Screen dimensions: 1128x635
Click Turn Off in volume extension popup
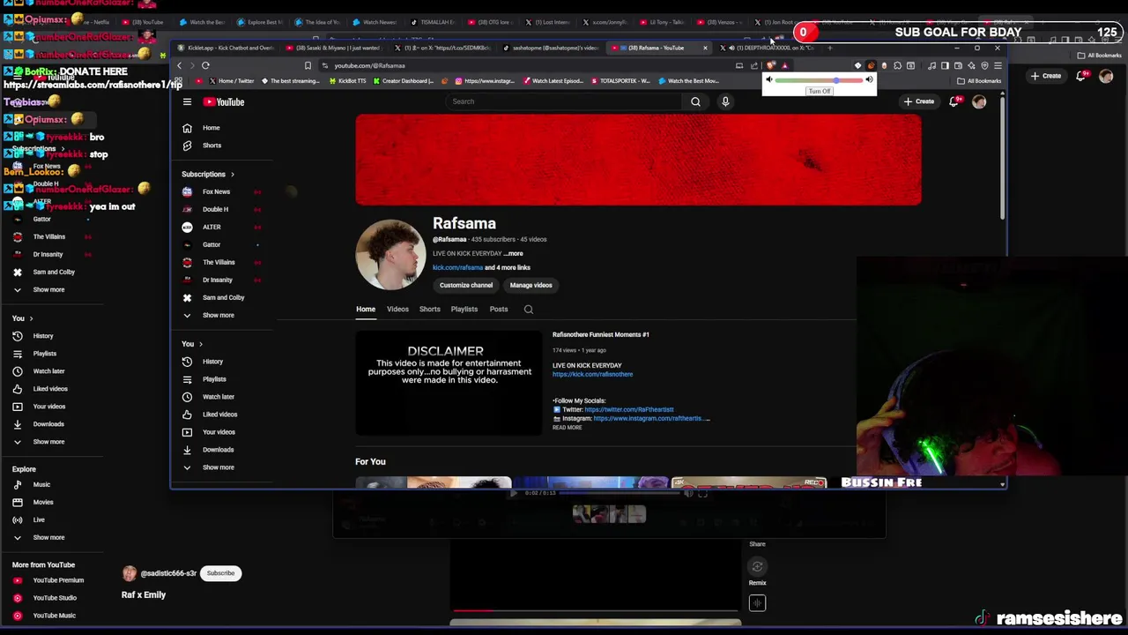click(820, 92)
